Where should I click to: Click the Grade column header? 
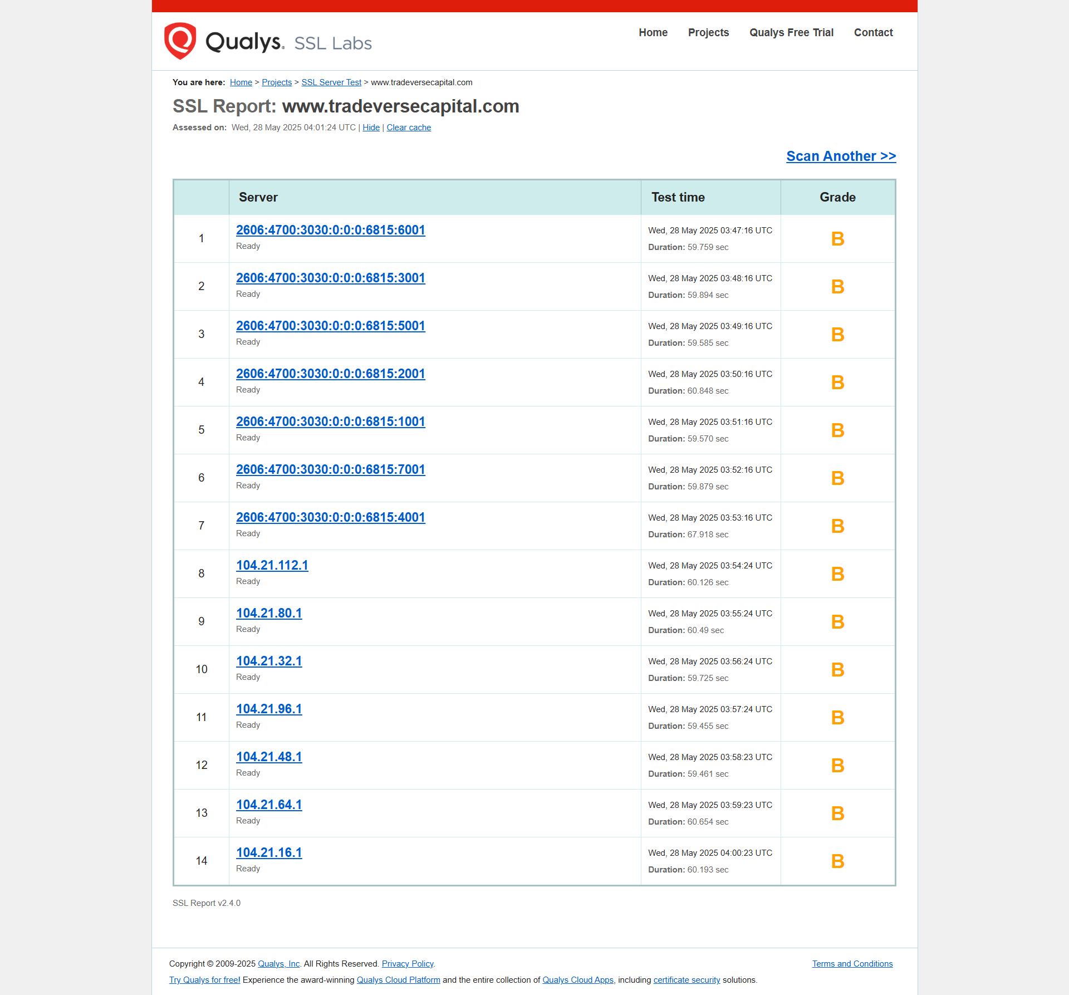pos(837,197)
